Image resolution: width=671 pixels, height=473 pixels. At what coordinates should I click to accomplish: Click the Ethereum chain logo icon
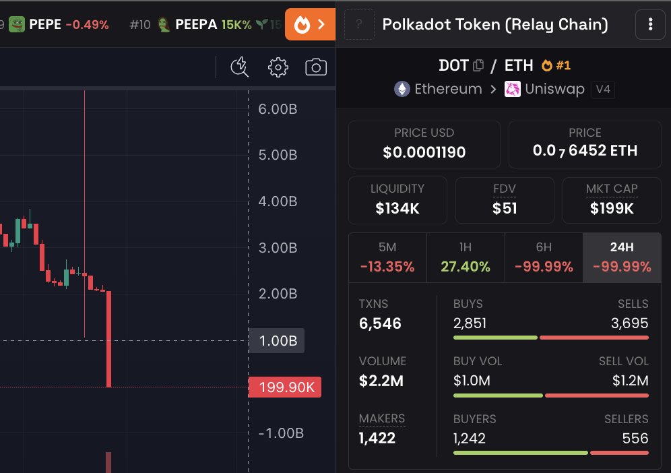pos(402,89)
